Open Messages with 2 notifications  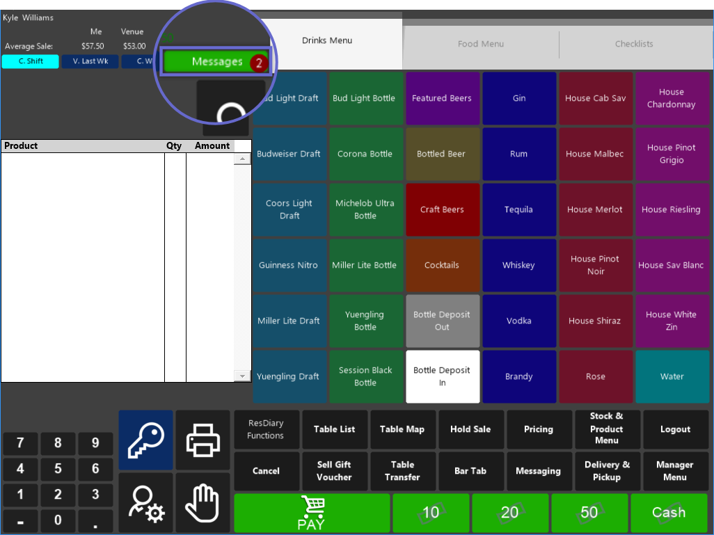click(216, 62)
